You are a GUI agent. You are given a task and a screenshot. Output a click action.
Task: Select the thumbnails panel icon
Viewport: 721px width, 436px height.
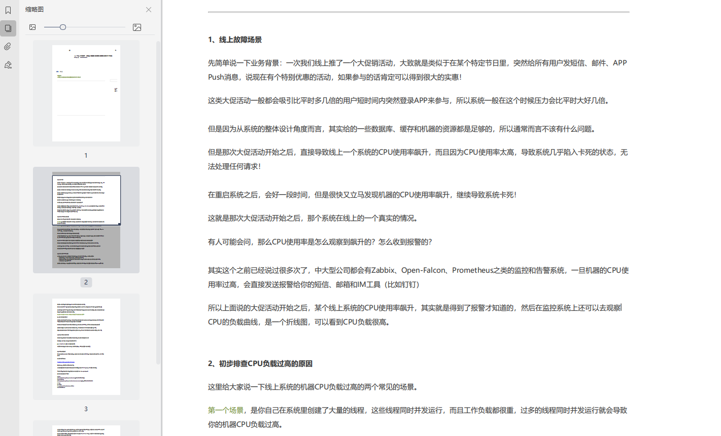[8, 28]
